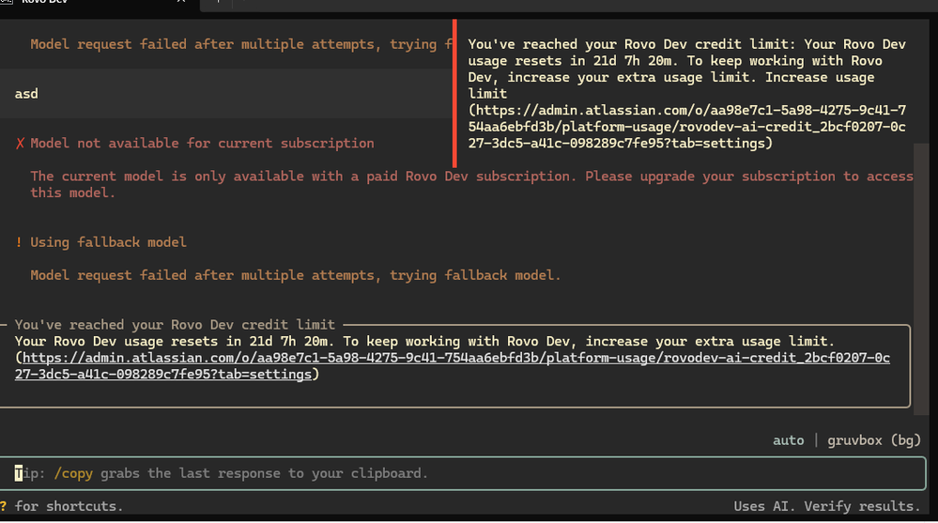Click the 'auto' mode indicator
This screenshot has width=938, height=523.
click(788, 440)
